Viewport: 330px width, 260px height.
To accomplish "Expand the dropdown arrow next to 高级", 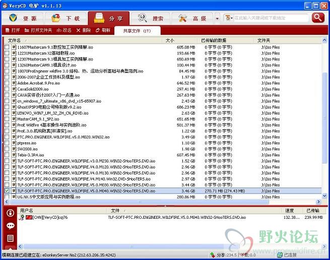I will tap(217, 19).
